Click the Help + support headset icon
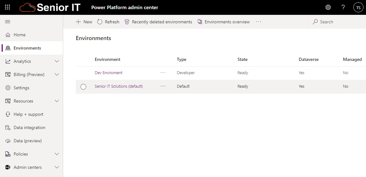Screen dimensions: 366x177 click(8, 115)
